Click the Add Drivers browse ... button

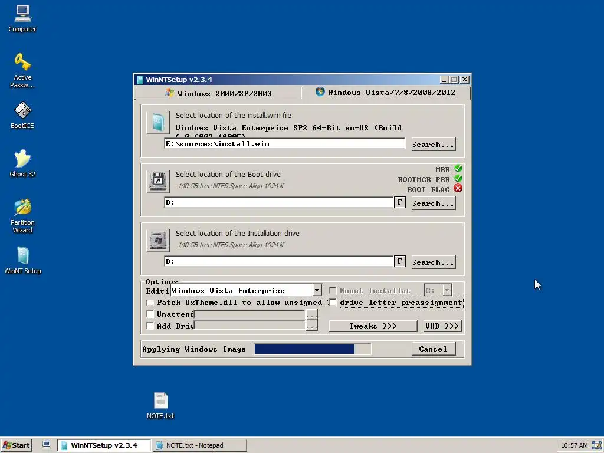[x=311, y=326]
